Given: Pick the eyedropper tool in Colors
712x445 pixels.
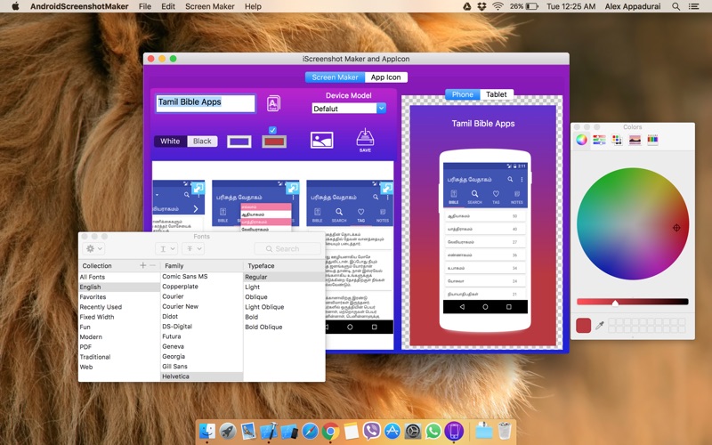Looking at the screenshot, I should pos(599,325).
